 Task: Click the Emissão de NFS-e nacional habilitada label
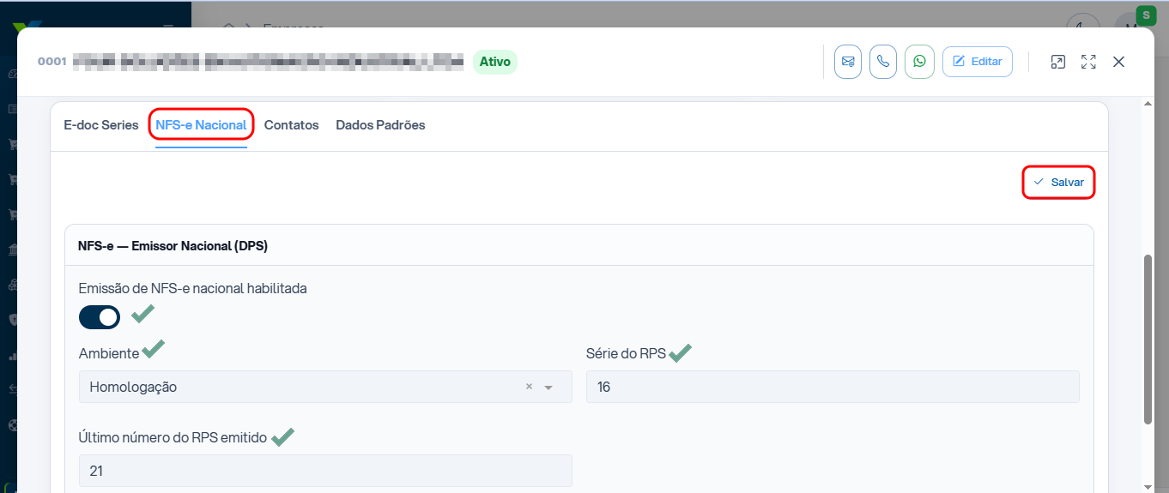click(193, 288)
